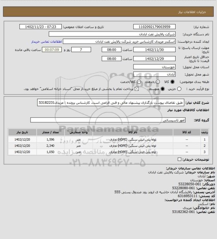The image size is (217, 239).
Task: Click the remaining days field showing 7
Action: tap(81, 50)
